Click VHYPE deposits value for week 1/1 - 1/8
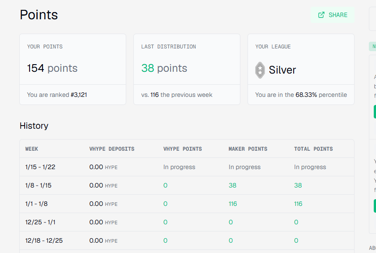This screenshot has height=253, width=376. point(103,204)
